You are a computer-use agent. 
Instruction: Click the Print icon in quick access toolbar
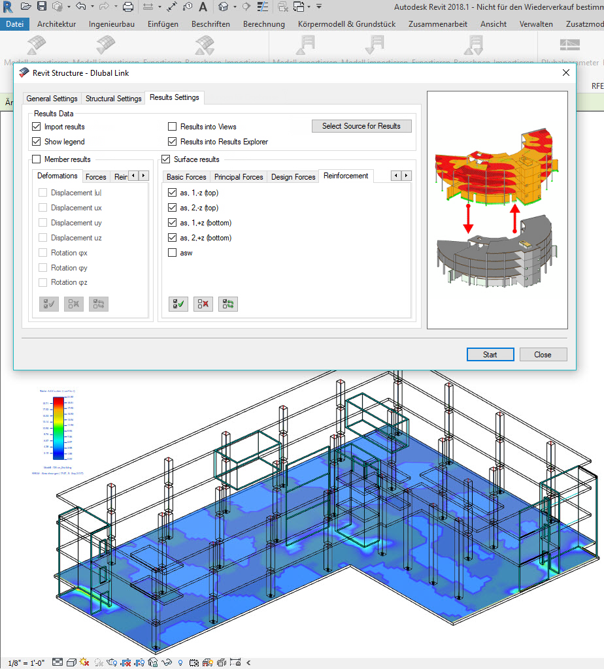coord(128,7)
